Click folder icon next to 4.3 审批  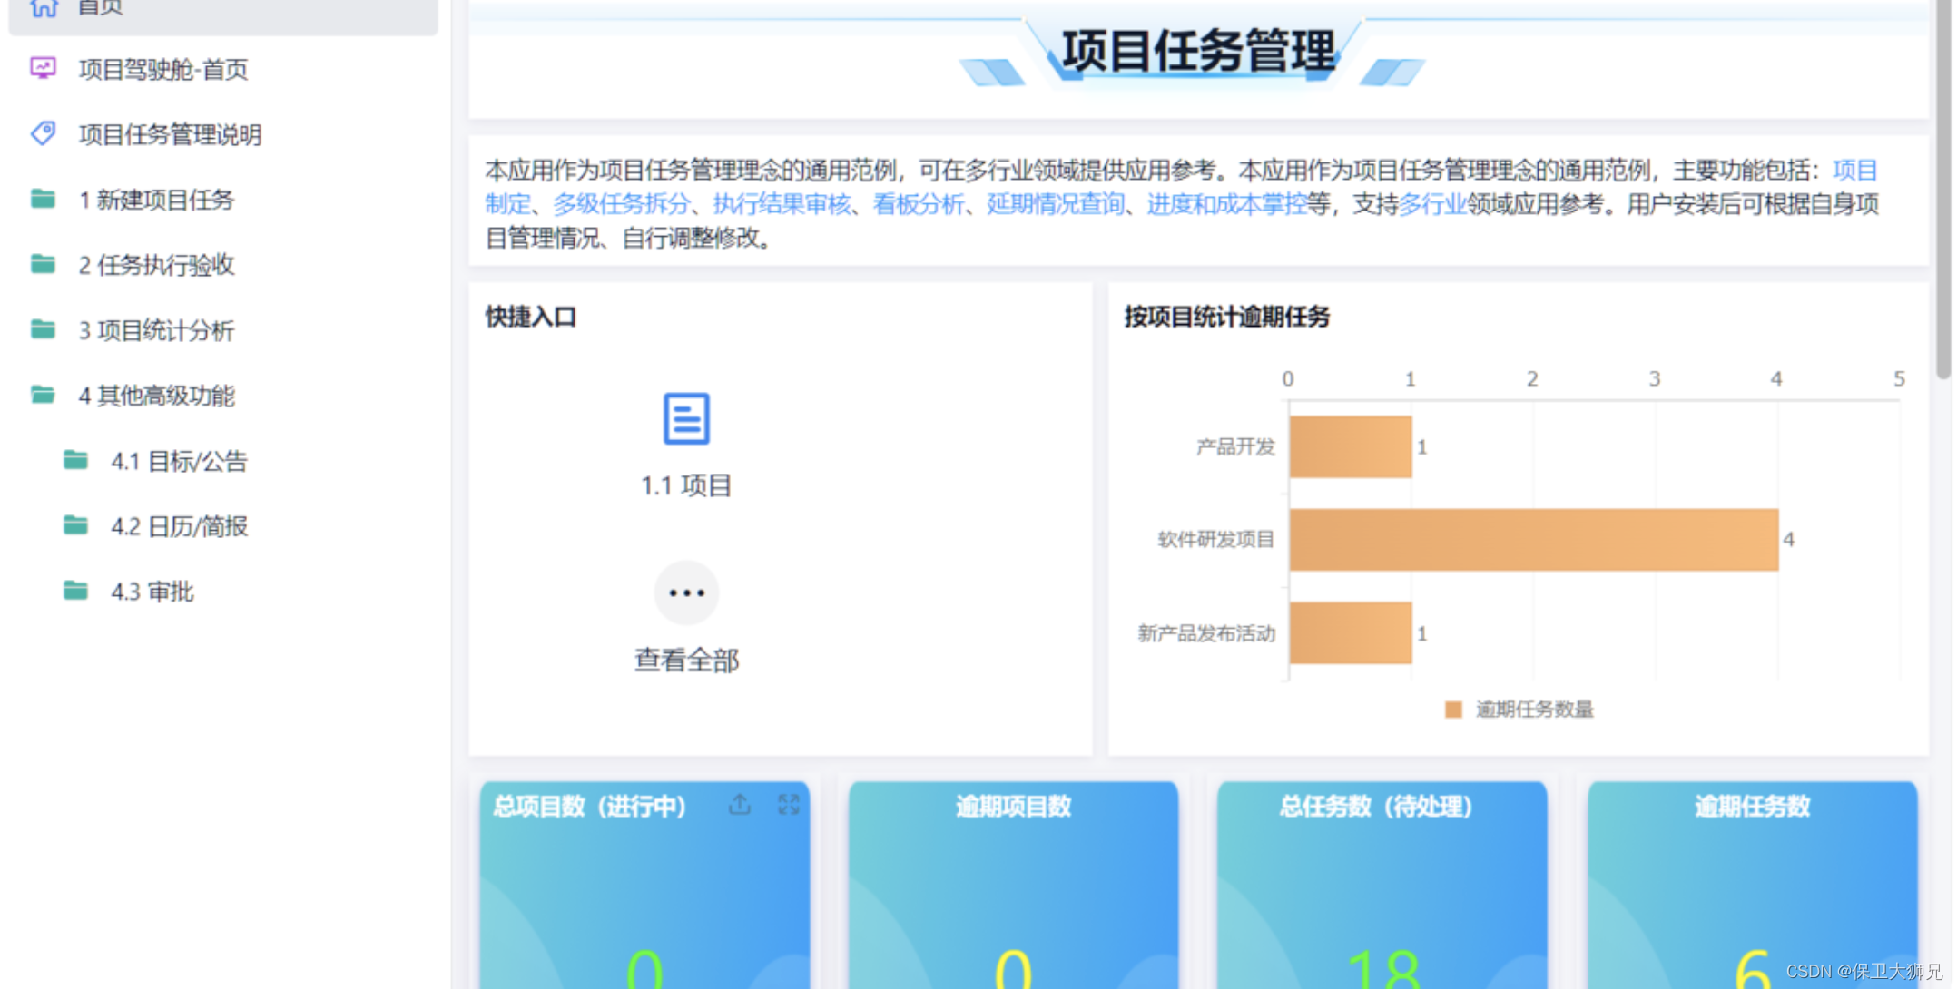click(x=75, y=591)
